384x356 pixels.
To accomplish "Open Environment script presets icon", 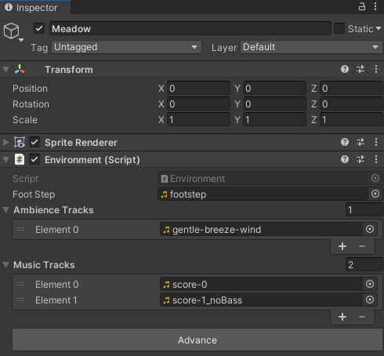I will (x=360, y=159).
